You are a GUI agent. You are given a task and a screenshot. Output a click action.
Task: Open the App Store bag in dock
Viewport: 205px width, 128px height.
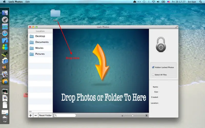point(5,61)
